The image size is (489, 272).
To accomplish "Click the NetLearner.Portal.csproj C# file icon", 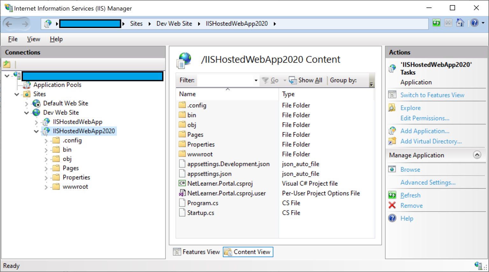I will click(182, 183).
